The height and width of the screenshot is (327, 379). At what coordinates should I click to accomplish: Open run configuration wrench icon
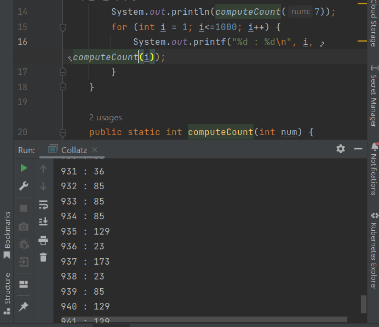(x=24, y=186)
